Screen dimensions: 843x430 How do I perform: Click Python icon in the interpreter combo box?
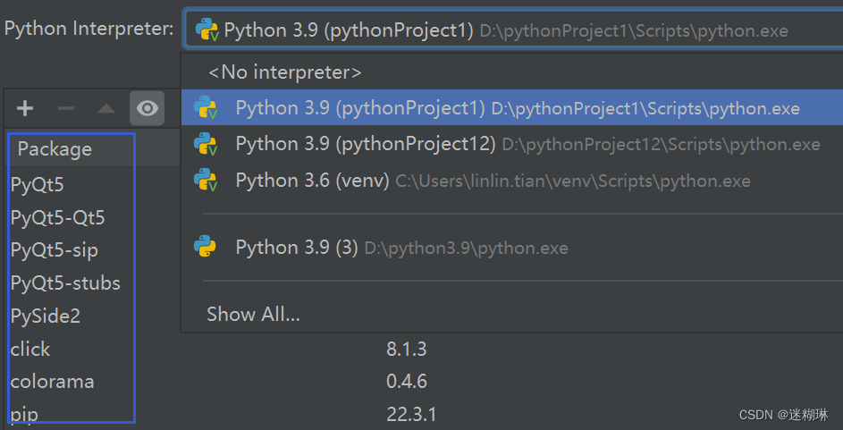(x=207, y=30)
